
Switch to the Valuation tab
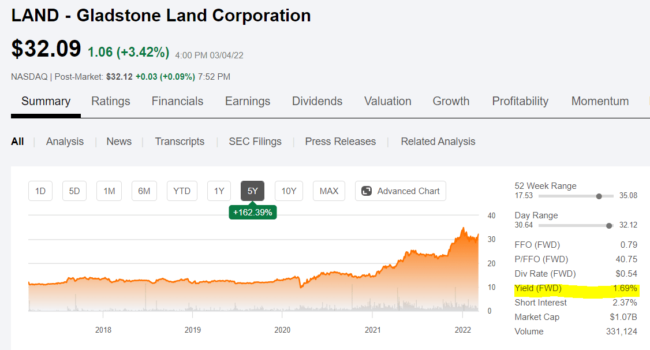(387, 101)
